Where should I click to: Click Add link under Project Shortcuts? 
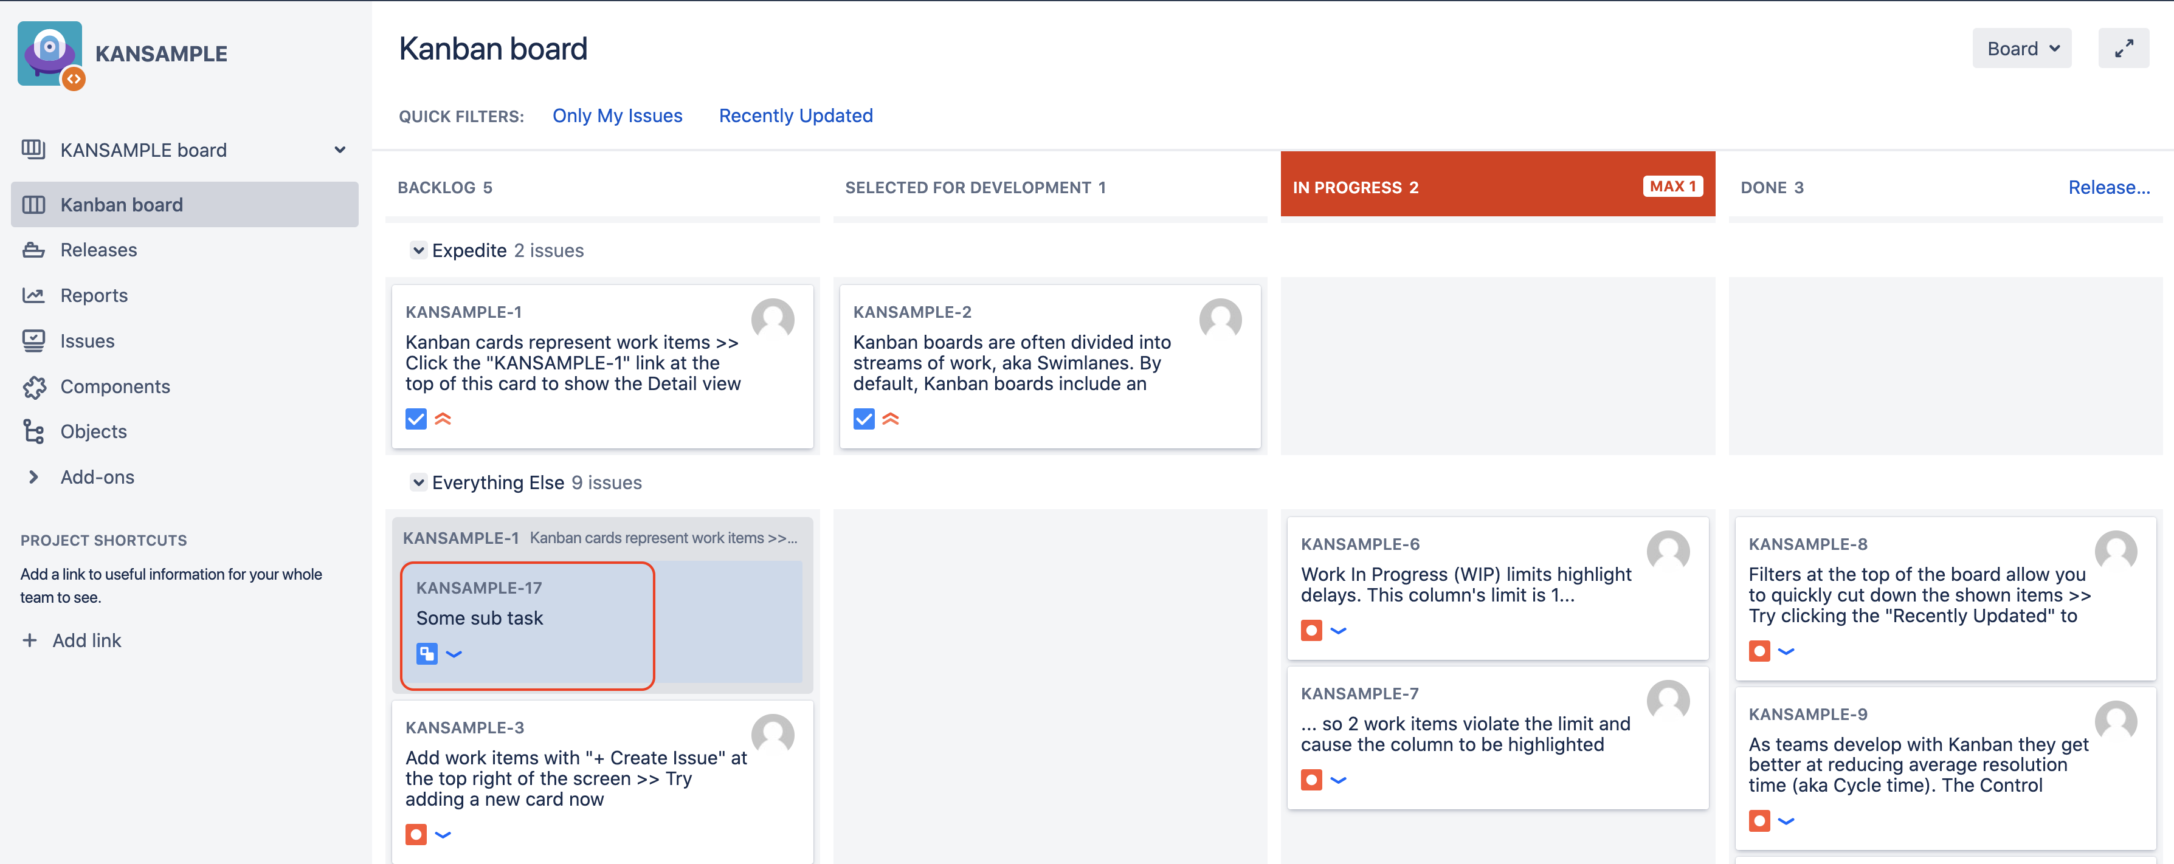pyautogui.click(x=86, y=640)
